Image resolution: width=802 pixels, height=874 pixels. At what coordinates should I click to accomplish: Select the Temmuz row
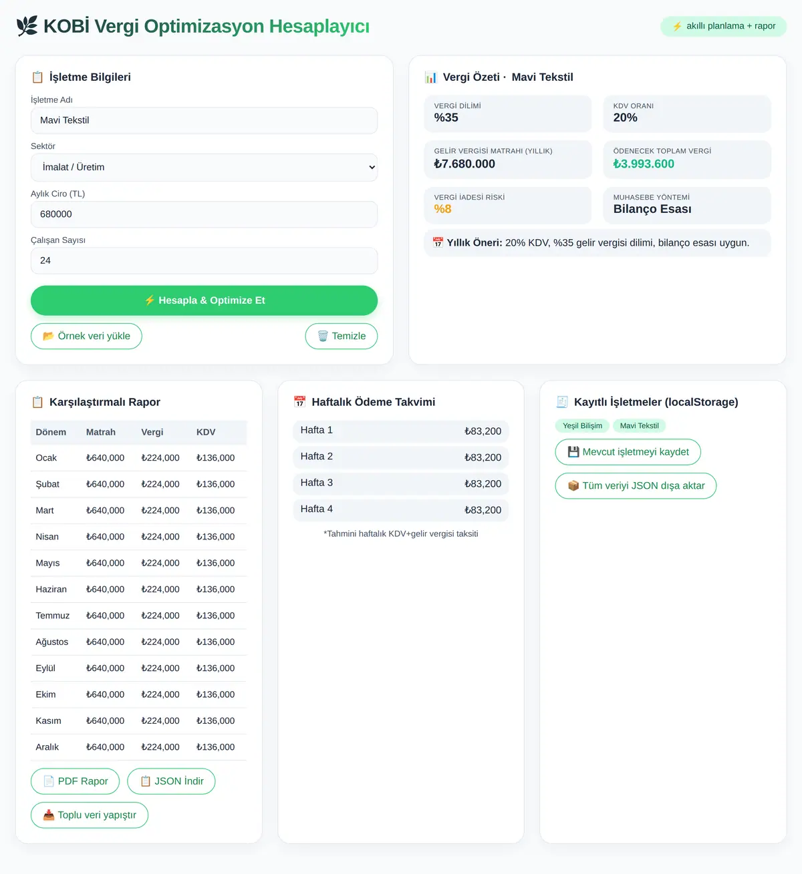[x=138, y=616]
